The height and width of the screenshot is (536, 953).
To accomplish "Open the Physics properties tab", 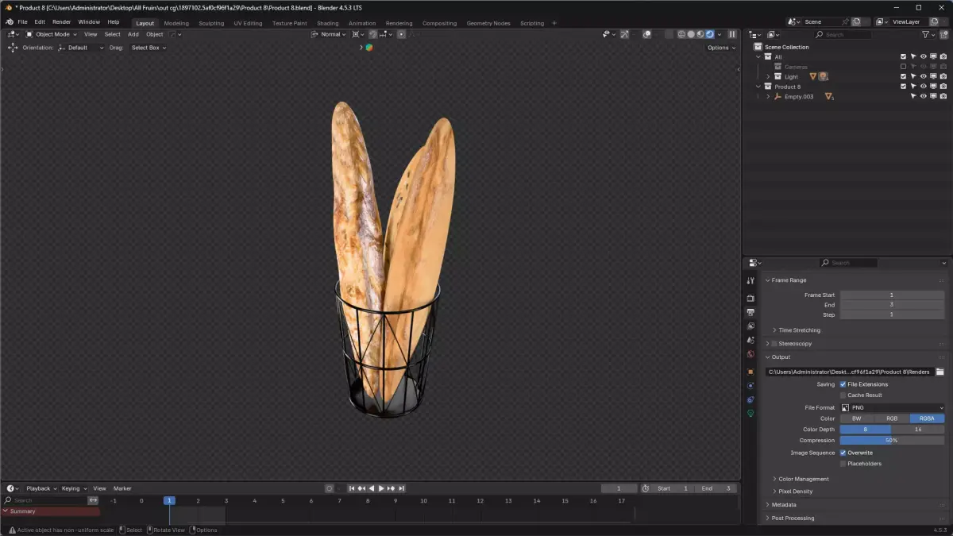I will coord(750,386).
